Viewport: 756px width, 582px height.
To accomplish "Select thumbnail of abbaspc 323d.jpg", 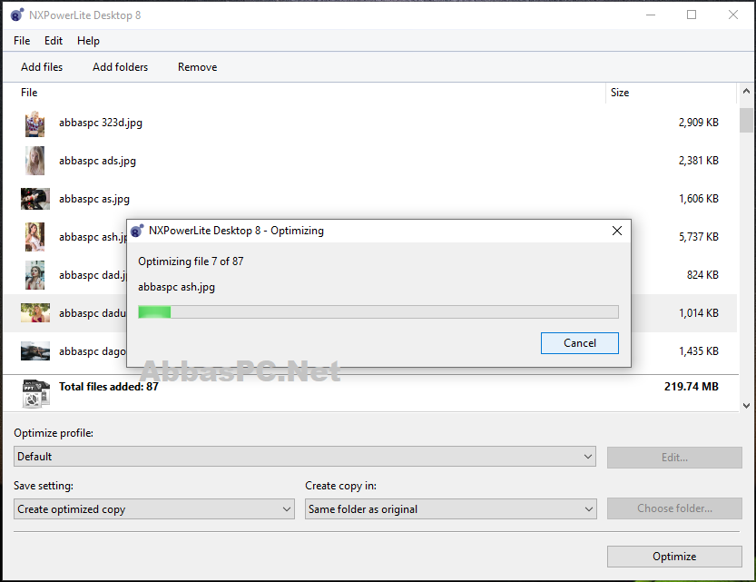I will click(35, 123).
